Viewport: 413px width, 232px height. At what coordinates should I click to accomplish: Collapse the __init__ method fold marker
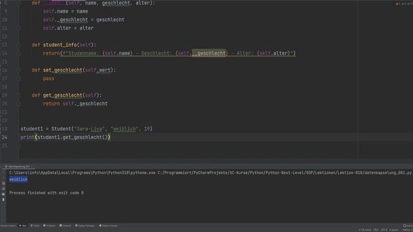(19, 3)
